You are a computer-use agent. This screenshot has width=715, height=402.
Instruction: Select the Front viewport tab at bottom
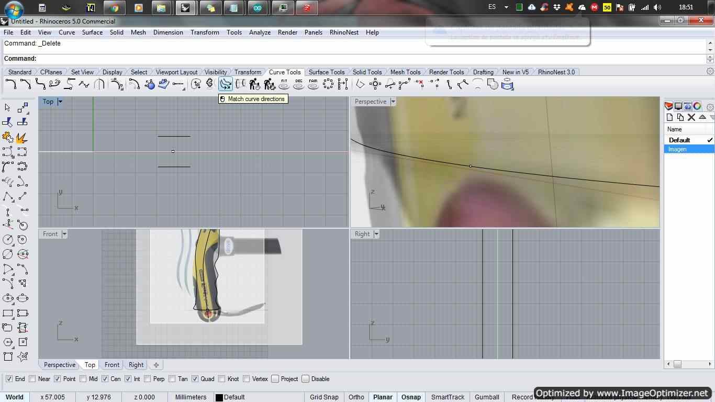[x=111, y=365]
